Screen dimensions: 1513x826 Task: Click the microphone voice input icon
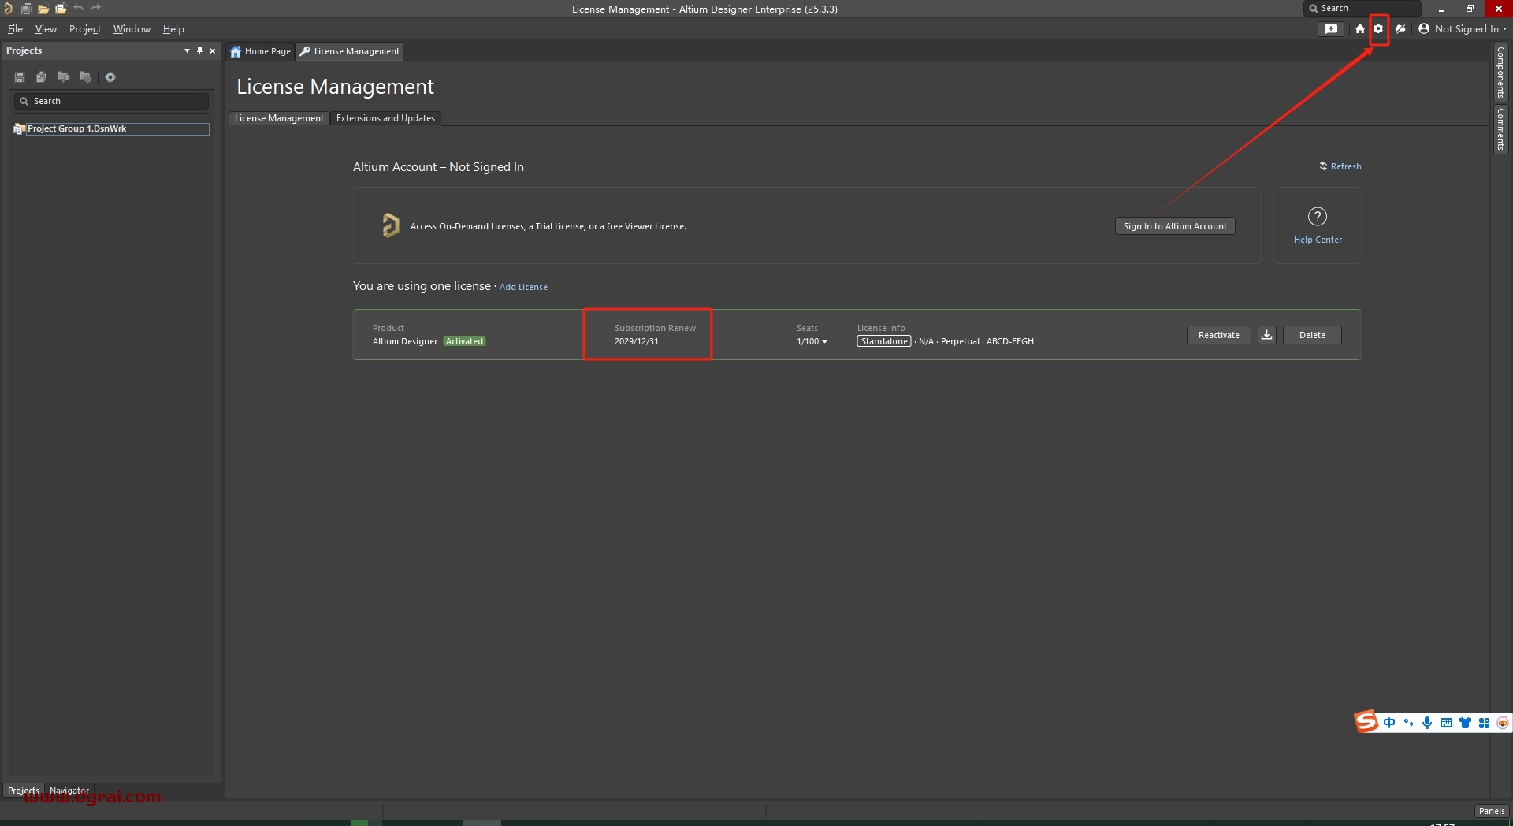coord(1427,723)
